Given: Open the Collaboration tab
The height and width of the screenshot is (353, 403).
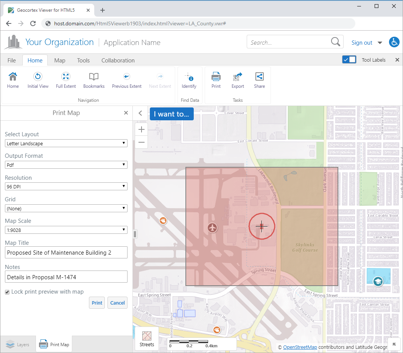Looking at the screenshot, I should [118, 61].
